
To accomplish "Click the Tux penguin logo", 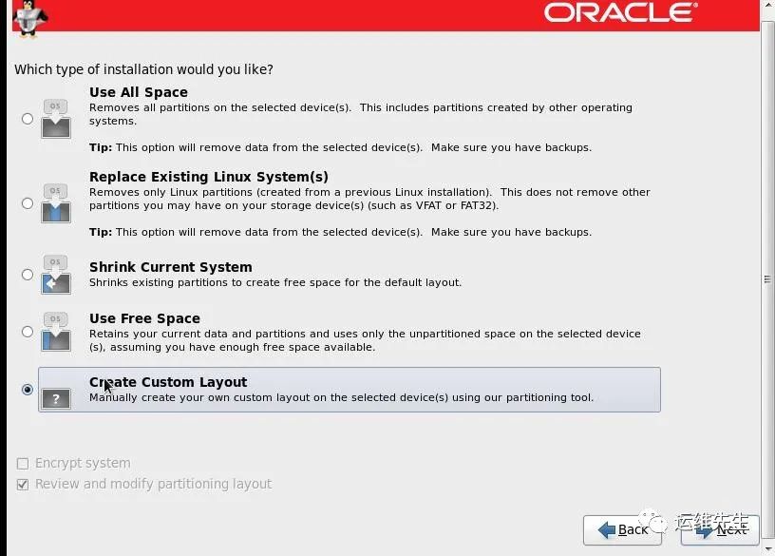I will (x=29, y=18).
